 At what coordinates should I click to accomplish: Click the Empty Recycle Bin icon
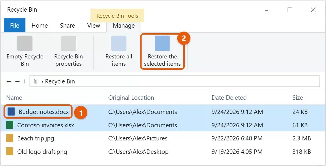coord(25,43)
